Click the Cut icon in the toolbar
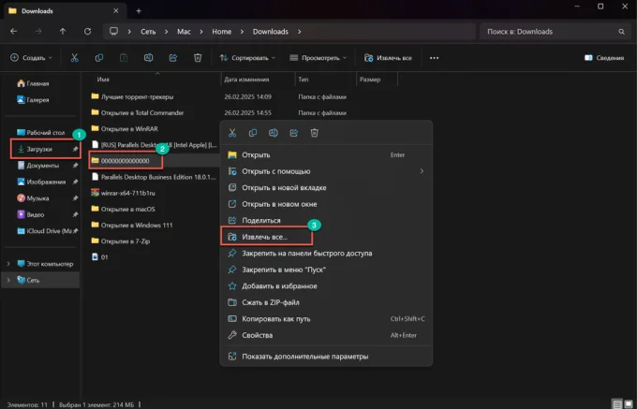 (x=74, y=58)
